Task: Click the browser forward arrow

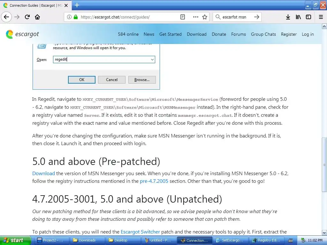Action: click(17, 17)
